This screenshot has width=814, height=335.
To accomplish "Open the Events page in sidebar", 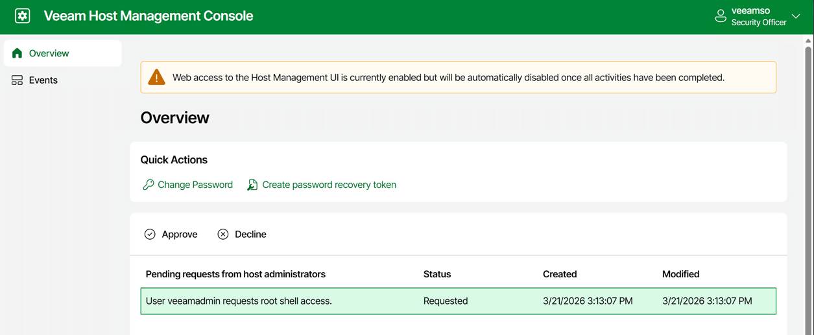I will click(x=43, y=80).
